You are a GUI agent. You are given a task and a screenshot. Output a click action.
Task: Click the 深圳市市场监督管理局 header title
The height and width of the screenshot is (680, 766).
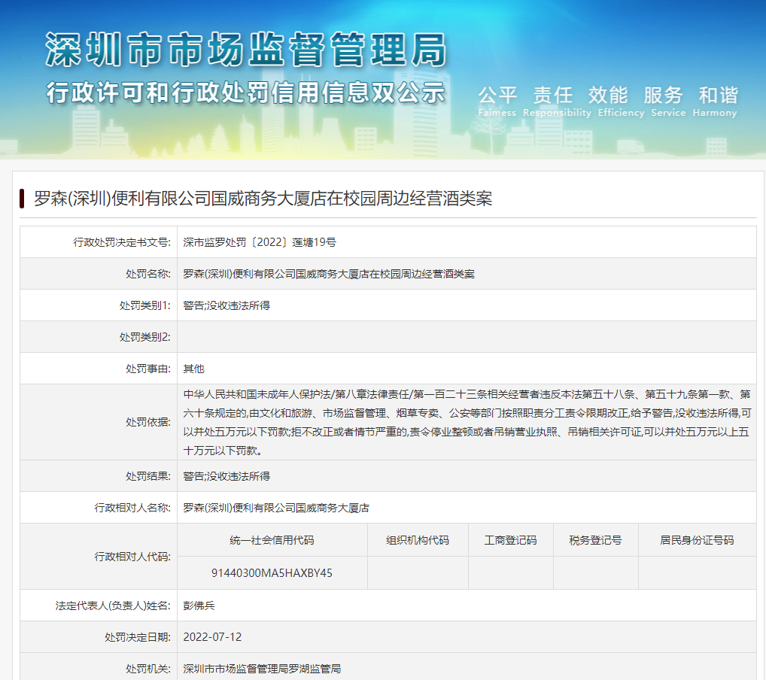(246, 51)
